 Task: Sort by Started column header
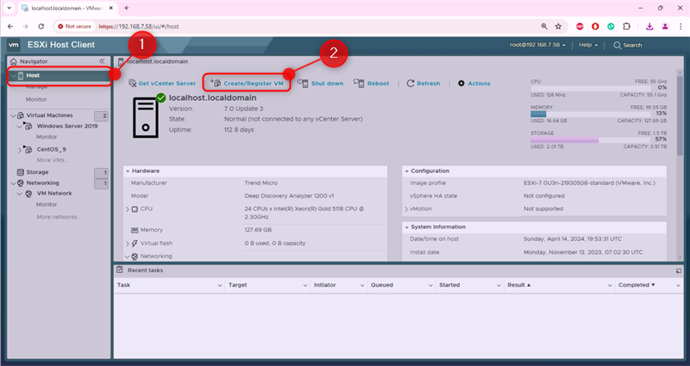(x=449, y=285)
